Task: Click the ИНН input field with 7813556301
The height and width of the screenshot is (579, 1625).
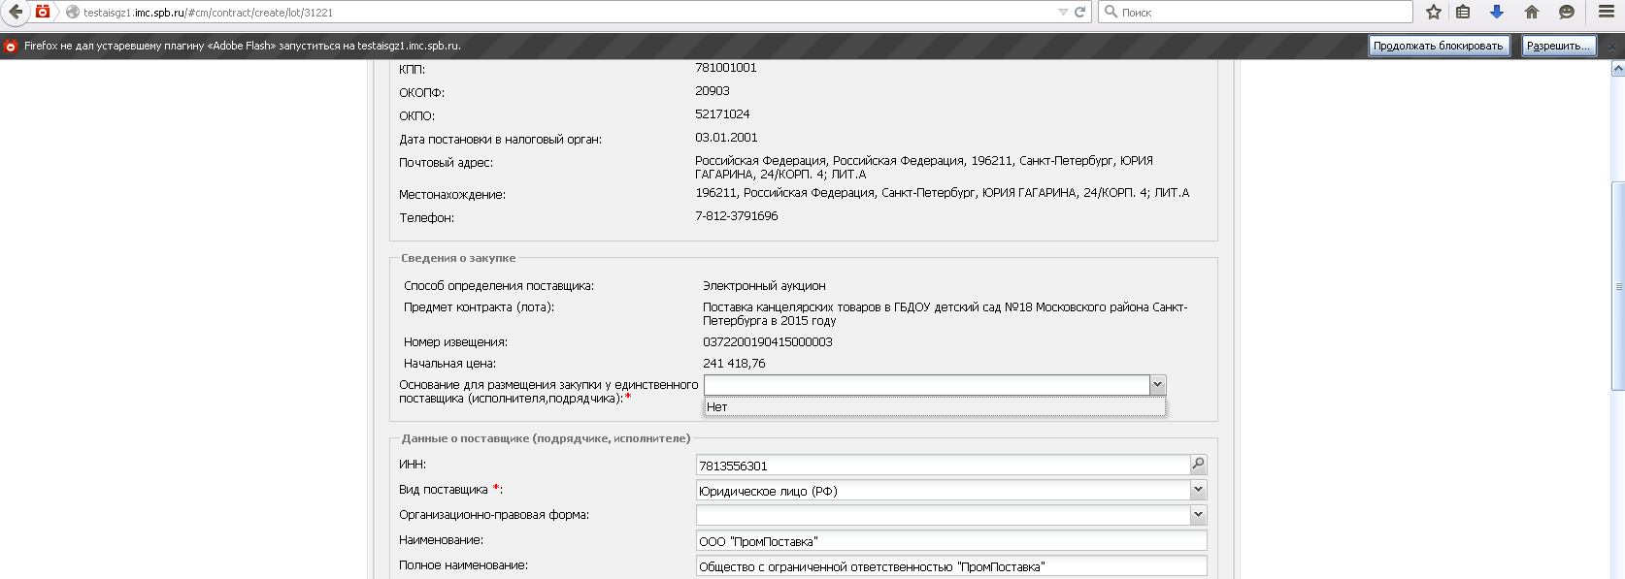Action: point(943,466)
